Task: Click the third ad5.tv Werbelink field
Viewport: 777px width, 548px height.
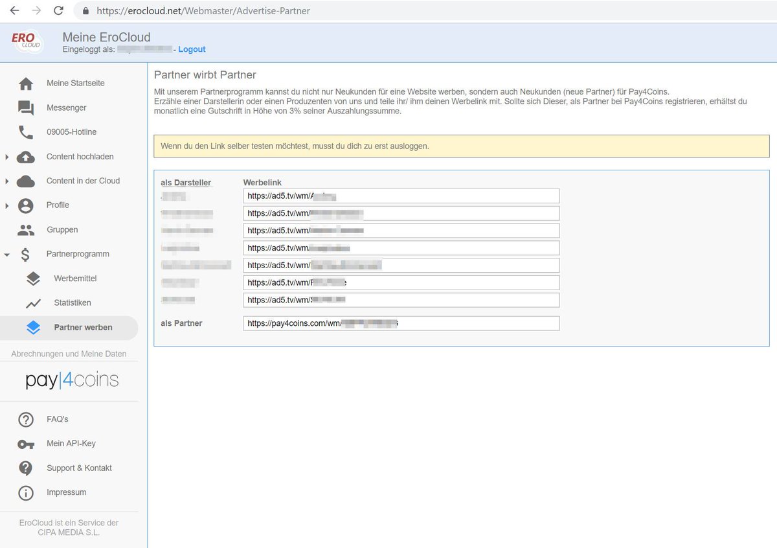Action: (x=401, y=231)
